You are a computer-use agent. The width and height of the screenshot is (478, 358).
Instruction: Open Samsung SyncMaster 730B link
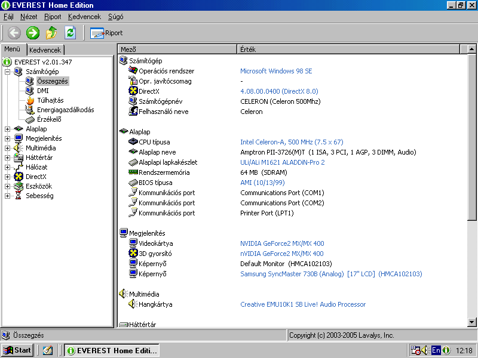coord(331,274)
